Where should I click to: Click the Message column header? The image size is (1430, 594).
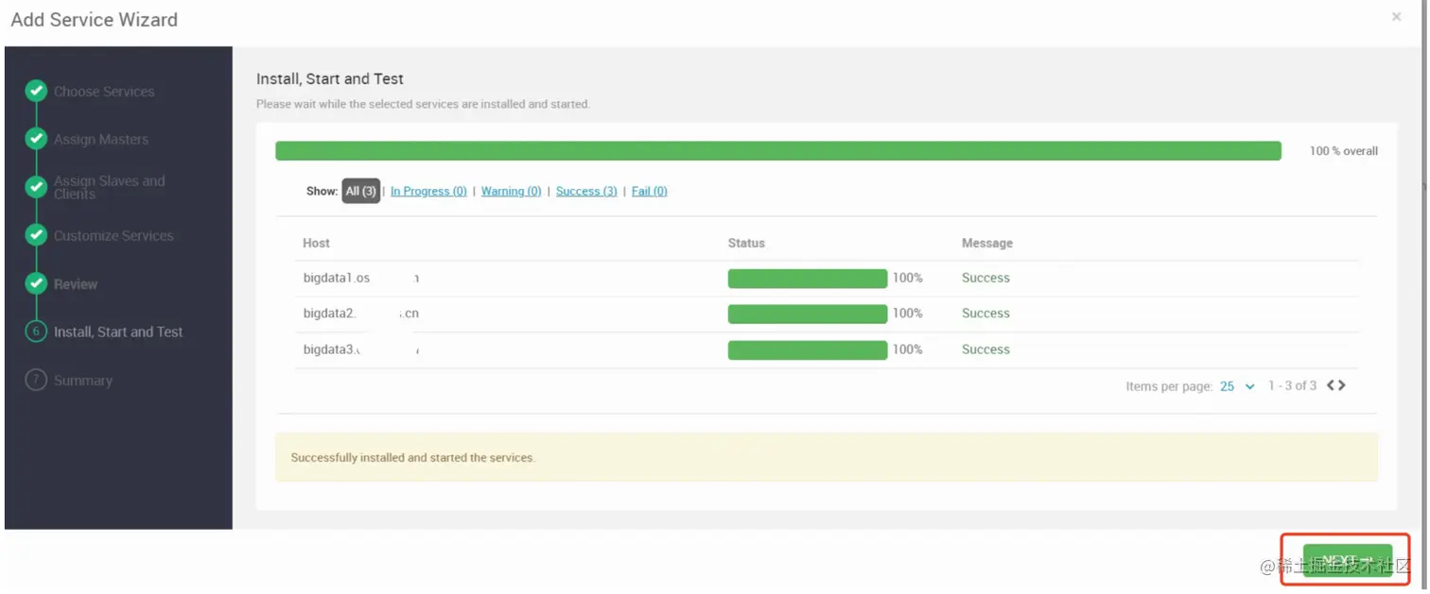(x=987, y=243)
